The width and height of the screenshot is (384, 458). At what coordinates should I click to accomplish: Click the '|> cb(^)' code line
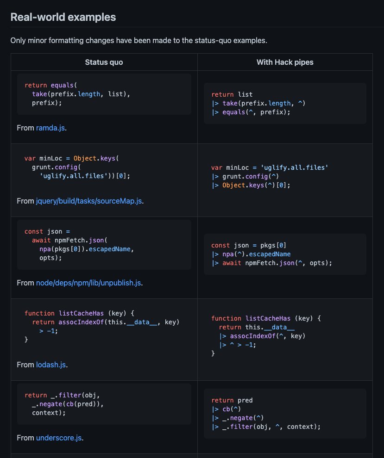(226, 409)
